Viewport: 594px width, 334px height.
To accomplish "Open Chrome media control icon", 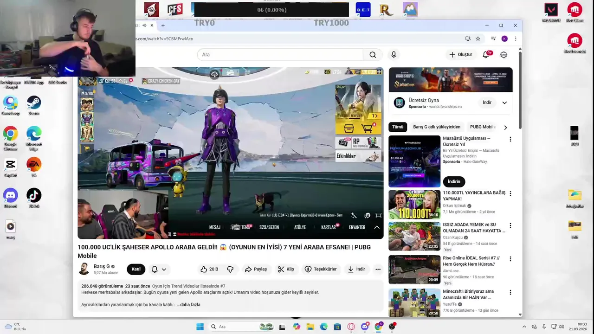I will [493, 39].
